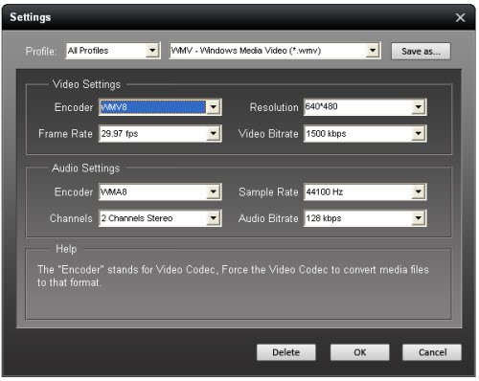
Task: Open the audio Encoder WMA8 dropdown
Action: (160, 191)
